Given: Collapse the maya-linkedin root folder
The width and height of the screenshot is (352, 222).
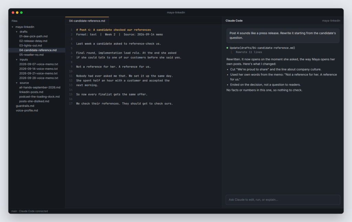Looking at the screenshot, I should pos(13,27).
